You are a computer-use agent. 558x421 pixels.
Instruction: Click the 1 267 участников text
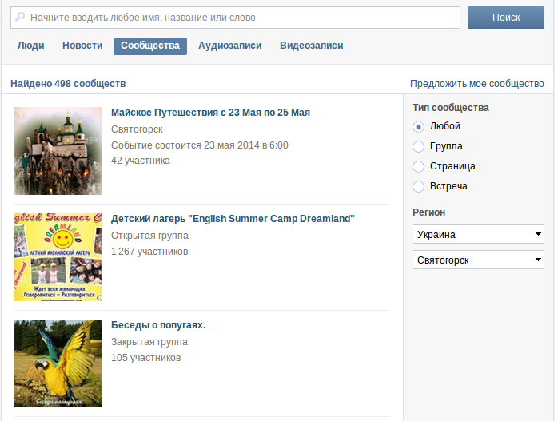tap(149, 252)
